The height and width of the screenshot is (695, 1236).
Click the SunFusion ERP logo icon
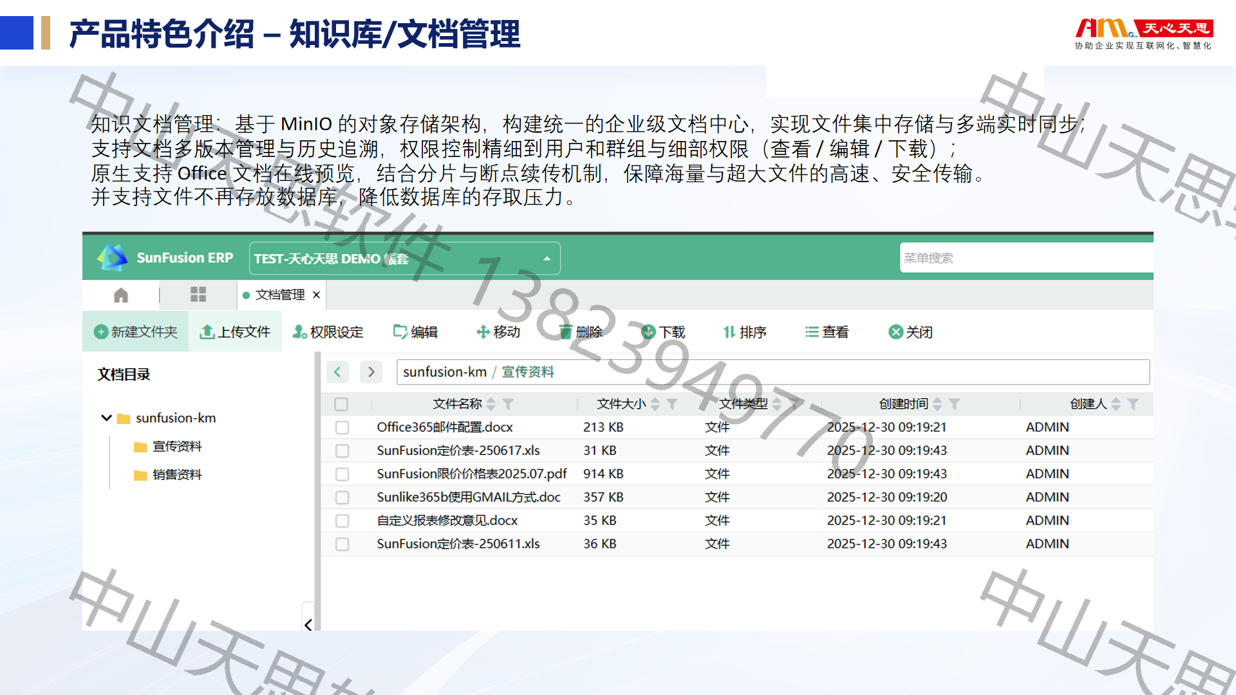(112, 257)
